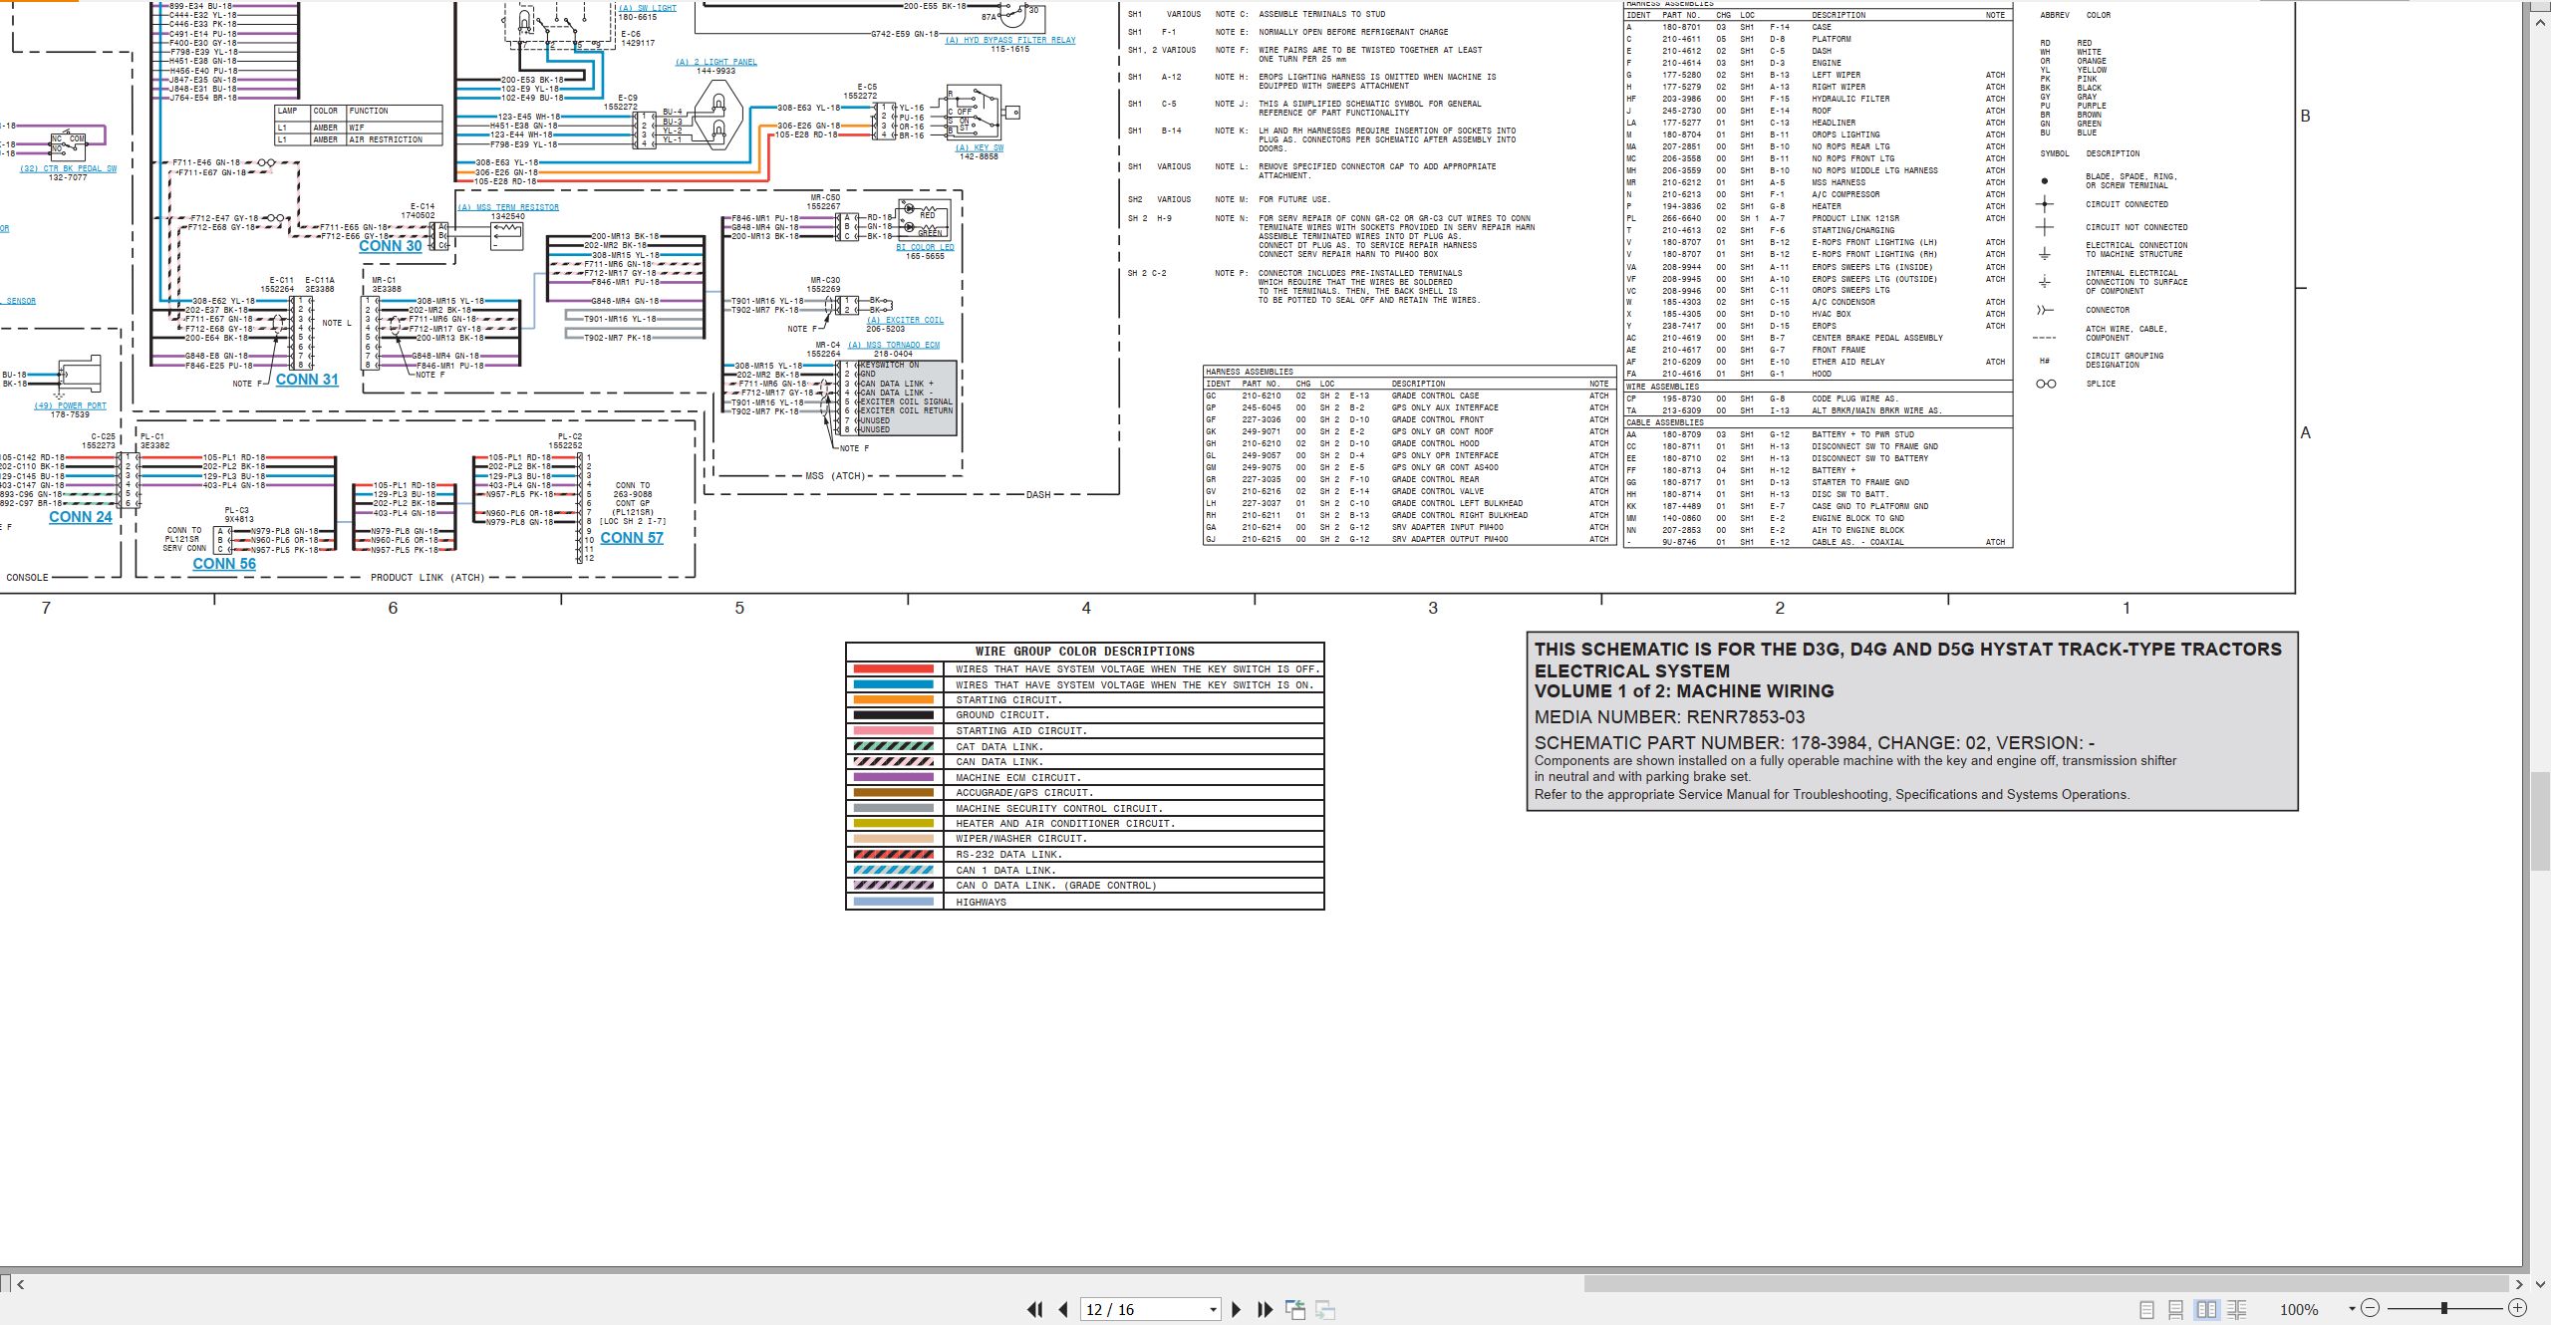Open the (A) MSS TERM RESISTOR link
Screen dimensions: 2551x1325
tap(508, 207)
